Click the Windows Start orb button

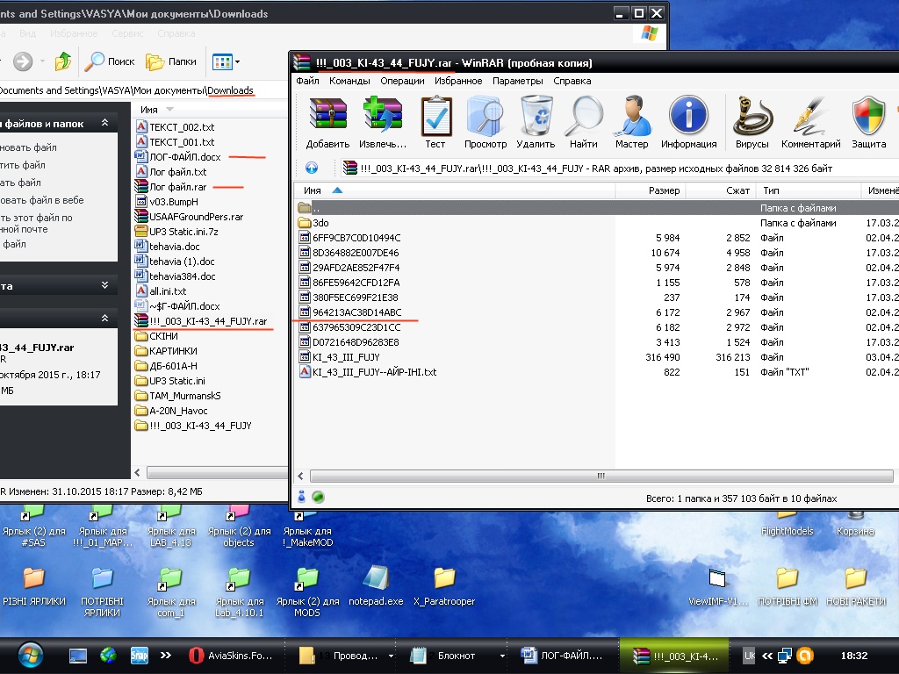[29, 655]
